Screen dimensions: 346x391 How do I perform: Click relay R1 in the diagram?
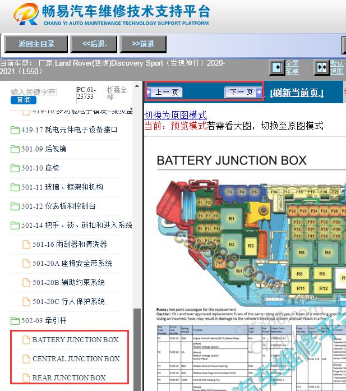tap(232, 219)
